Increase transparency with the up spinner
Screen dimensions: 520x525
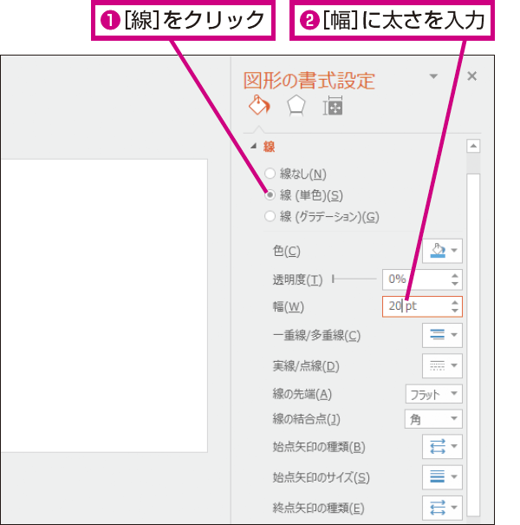454,276
